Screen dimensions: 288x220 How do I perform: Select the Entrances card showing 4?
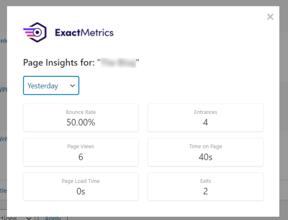[x=205, y=118]
